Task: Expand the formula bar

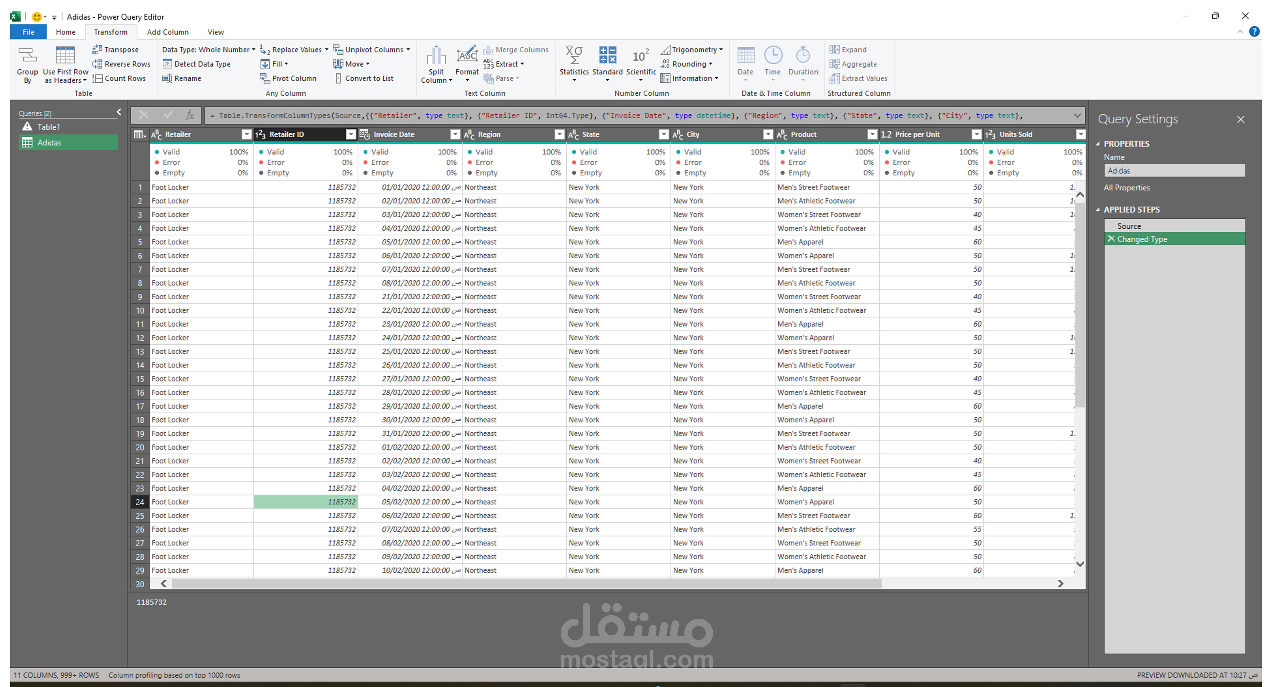Action: 1077,116
